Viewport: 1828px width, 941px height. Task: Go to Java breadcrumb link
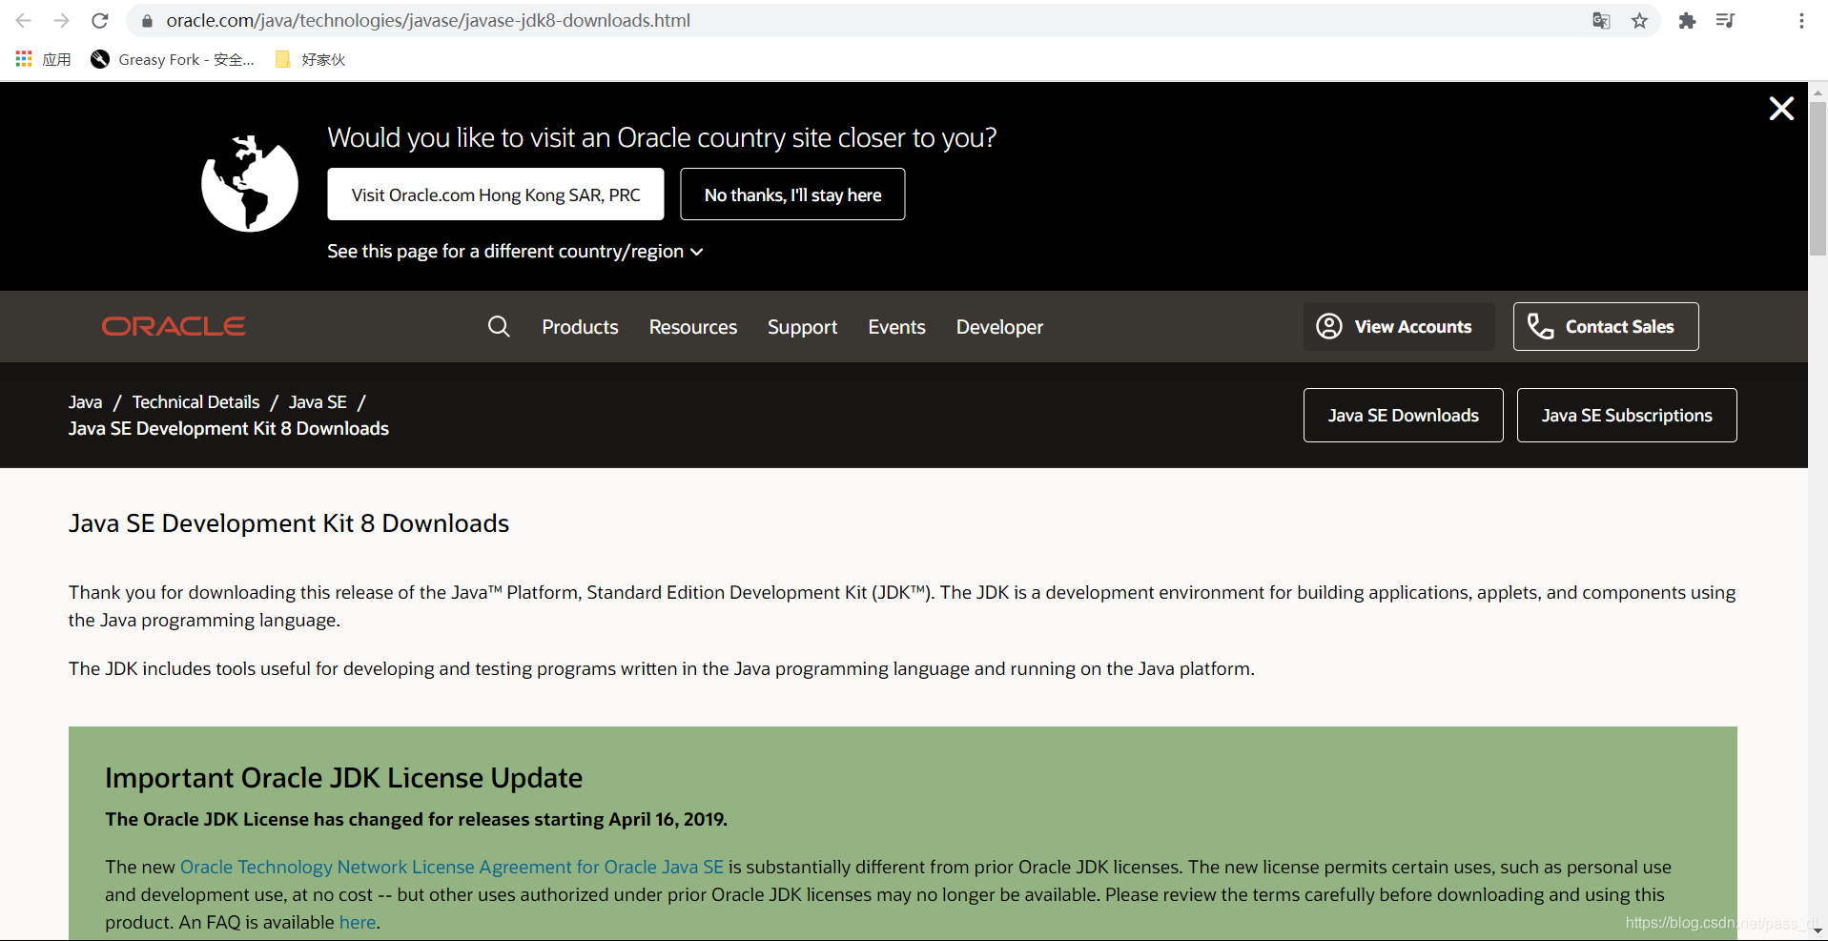click(85, 402)
